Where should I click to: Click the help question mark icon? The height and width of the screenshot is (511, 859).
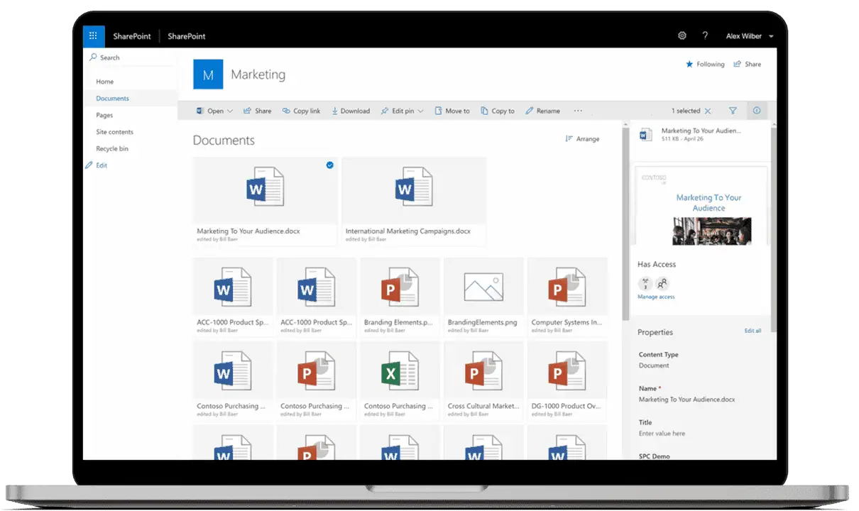(x=705, y=35)
